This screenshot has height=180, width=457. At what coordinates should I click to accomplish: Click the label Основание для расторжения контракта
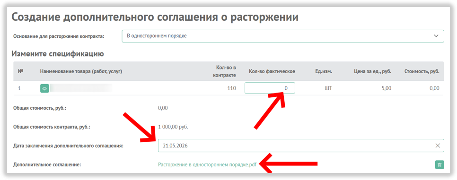(x=59, y=36)
